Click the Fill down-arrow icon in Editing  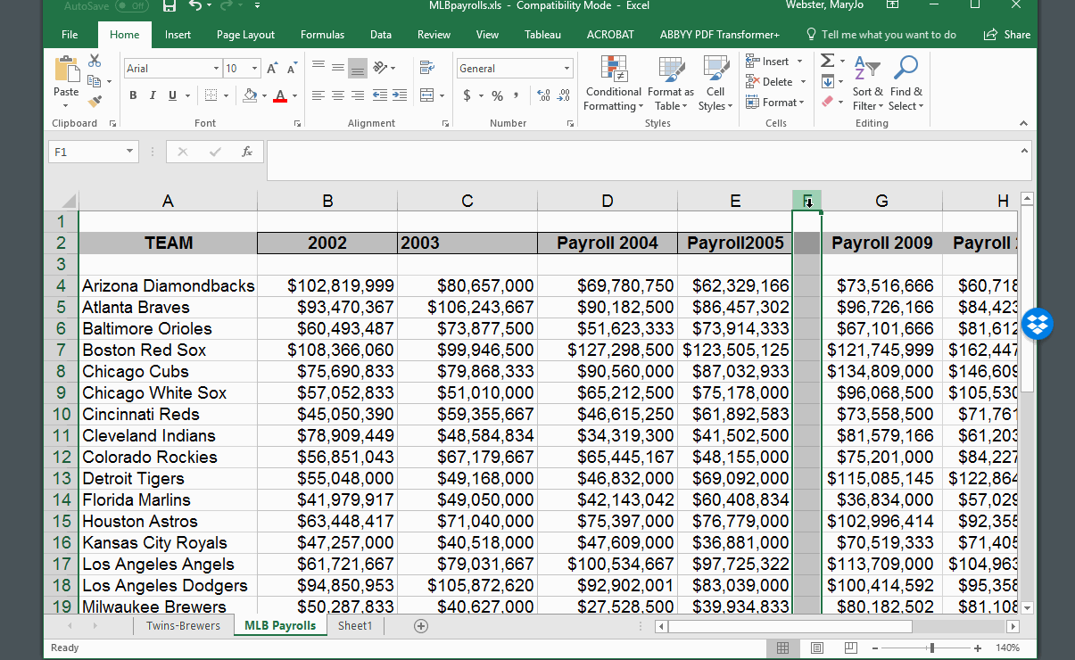coord(828,81)
